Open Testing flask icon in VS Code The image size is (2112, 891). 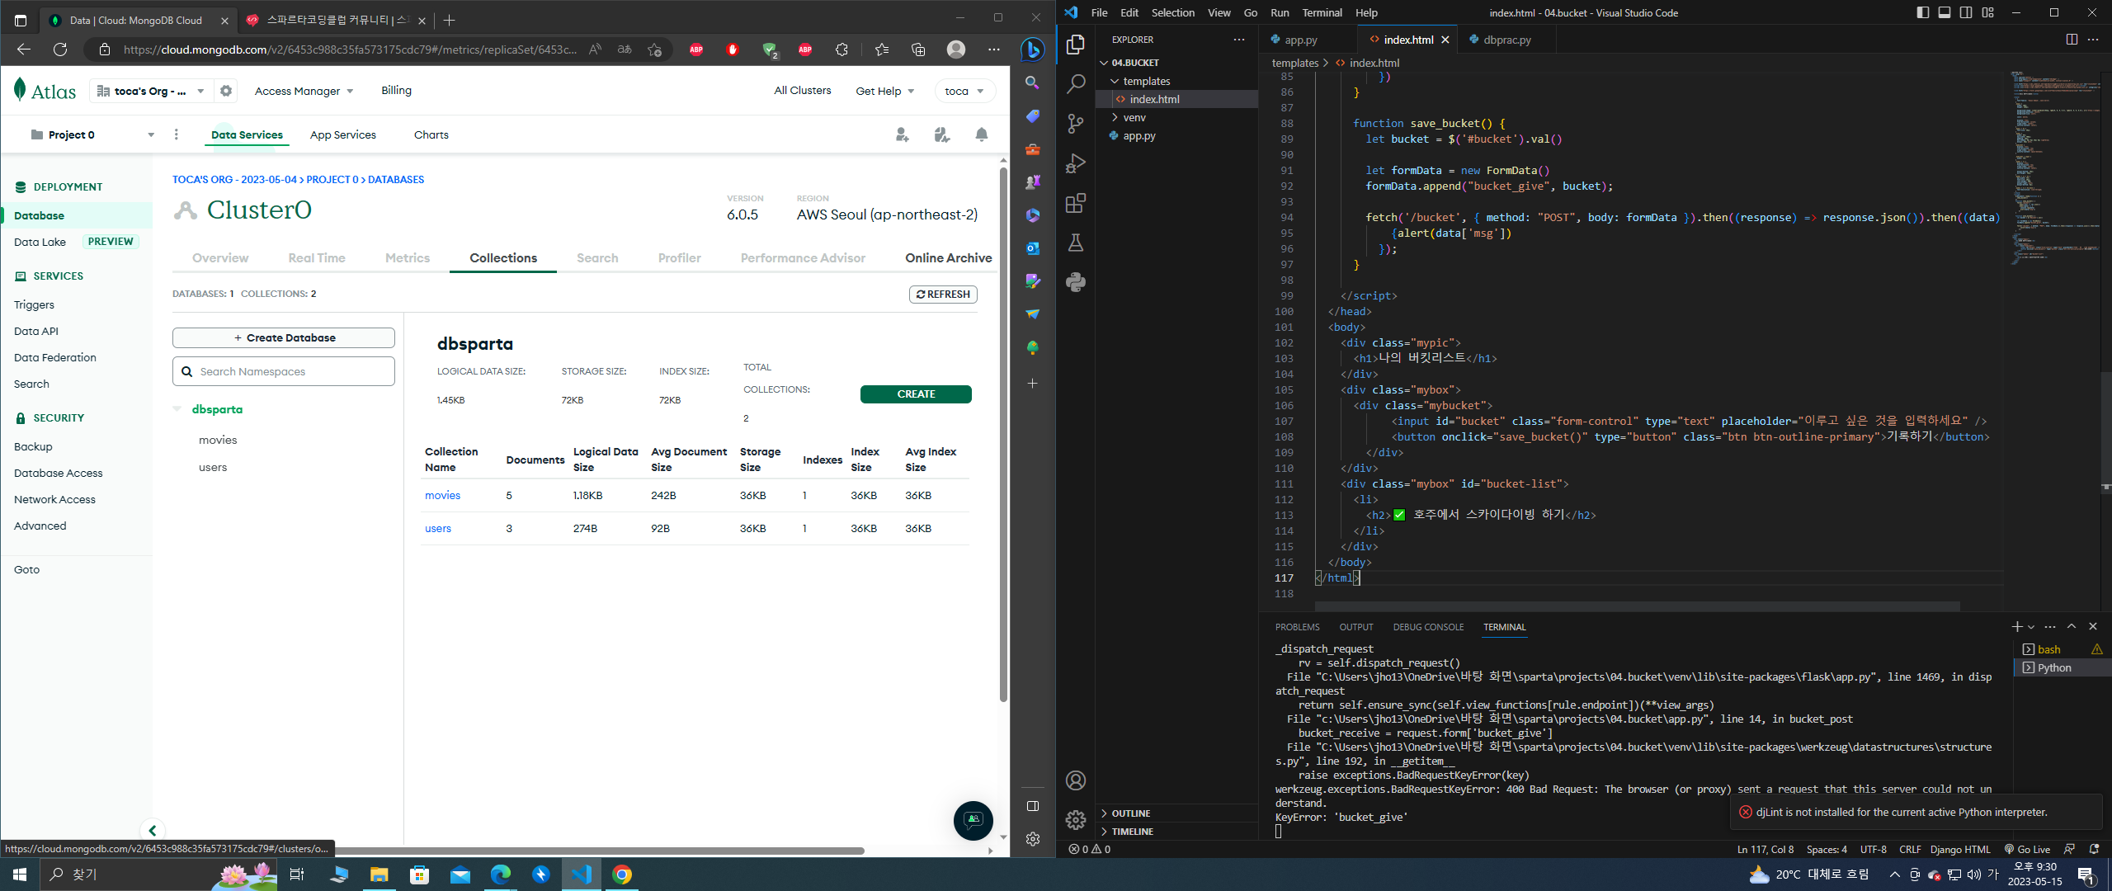(1076, 243)
